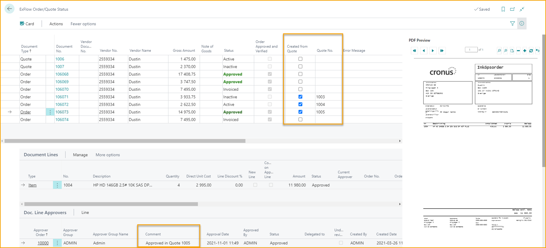Click the comment cell 'Approved in Quote 1005'
The height and width of the screenshot is (248, 546).
[168, 243]
